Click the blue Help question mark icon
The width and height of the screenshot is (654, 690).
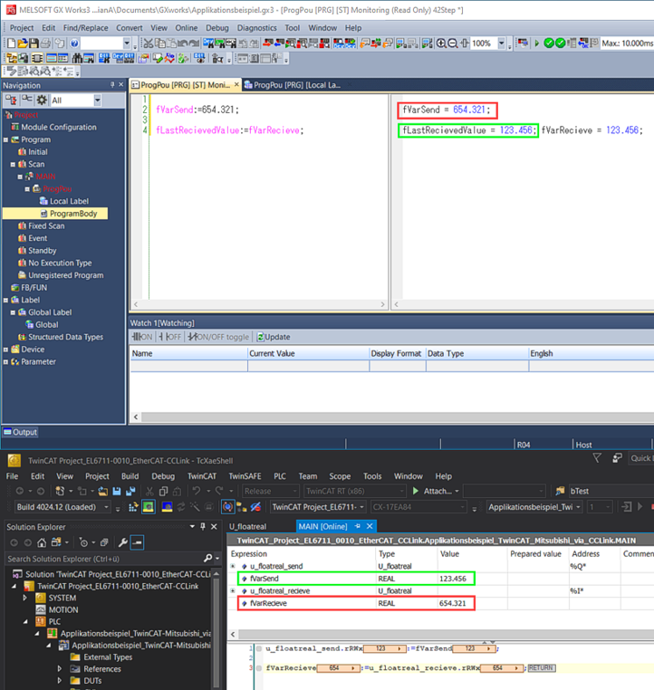tap(74, 43)
